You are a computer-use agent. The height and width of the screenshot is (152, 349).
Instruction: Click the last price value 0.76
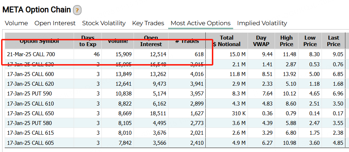[x=337, y=64]
